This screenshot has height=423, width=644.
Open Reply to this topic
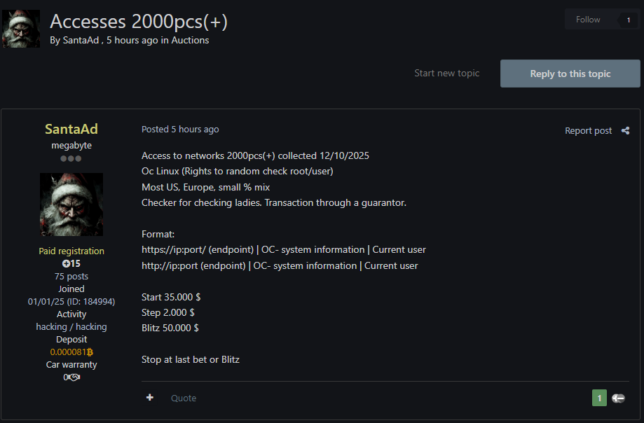click(570, 74)
